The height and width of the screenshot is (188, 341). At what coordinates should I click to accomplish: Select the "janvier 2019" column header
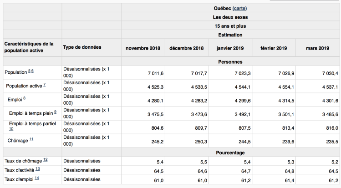coord(230,48)
